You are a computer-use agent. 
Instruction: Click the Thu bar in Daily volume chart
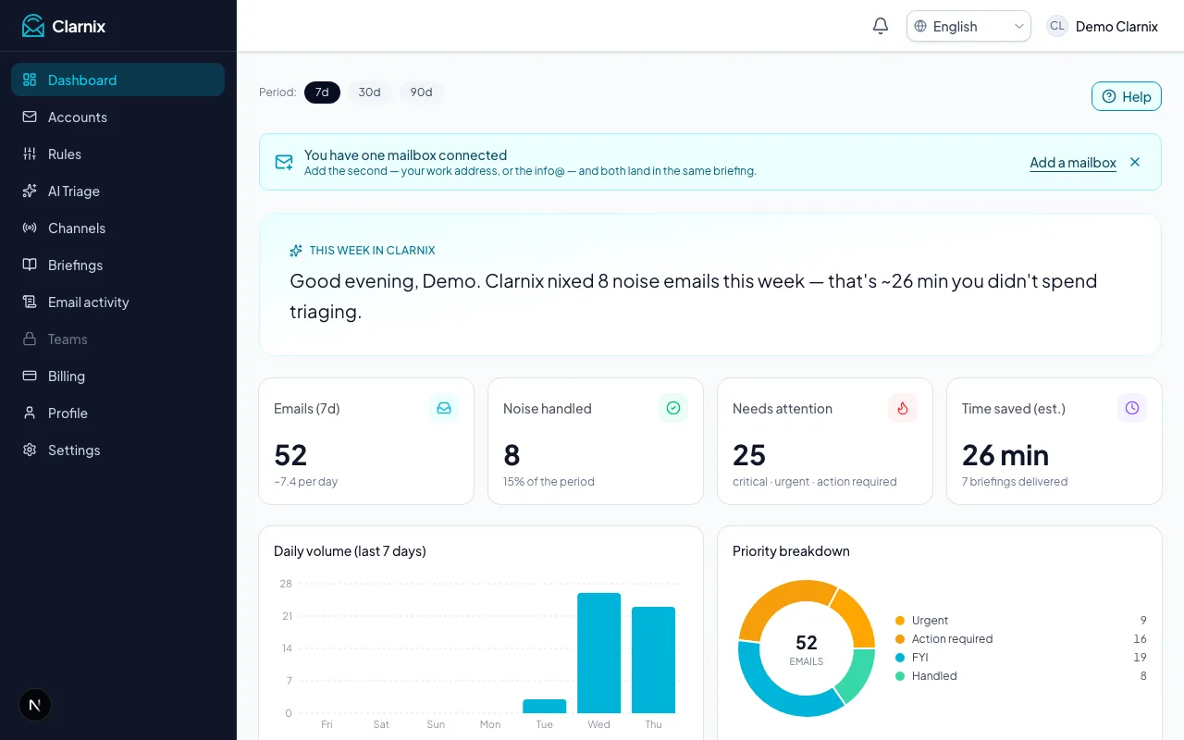pos(654,660)
